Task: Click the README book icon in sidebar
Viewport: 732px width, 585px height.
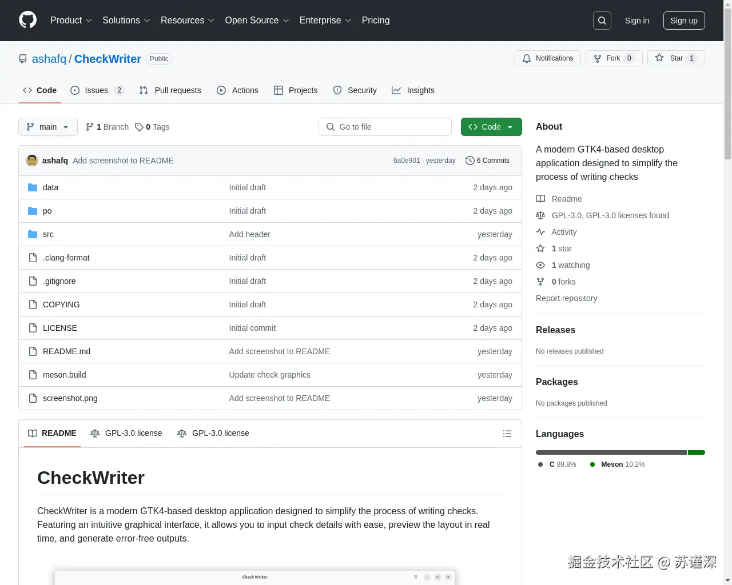Action: 540,198
